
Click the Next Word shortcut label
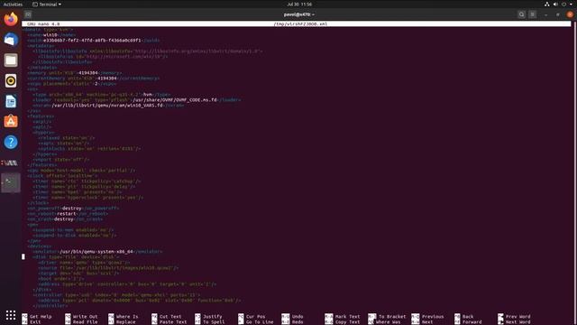(x=517, y=322)
